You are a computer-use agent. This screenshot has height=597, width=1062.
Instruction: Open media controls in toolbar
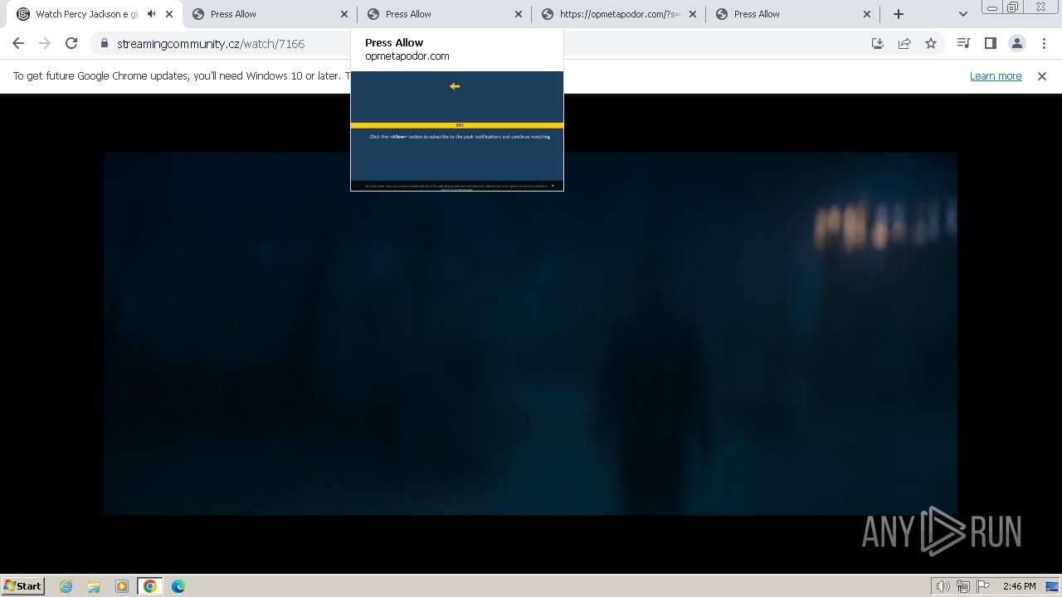[963, 43]
